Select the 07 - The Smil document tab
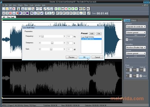 (9, 17)
